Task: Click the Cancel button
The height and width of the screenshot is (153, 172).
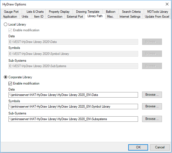Action: point(160,147)
